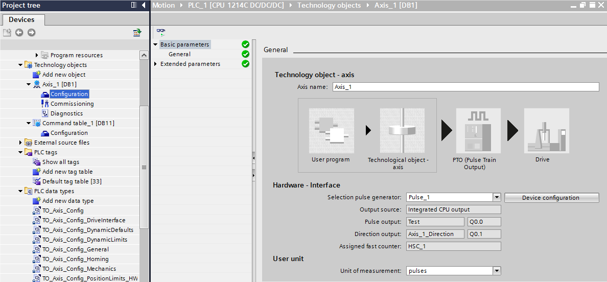
Task: Select TO_Axis_Config_DynamicDefaults data type
Action: (x=88, y=230)
